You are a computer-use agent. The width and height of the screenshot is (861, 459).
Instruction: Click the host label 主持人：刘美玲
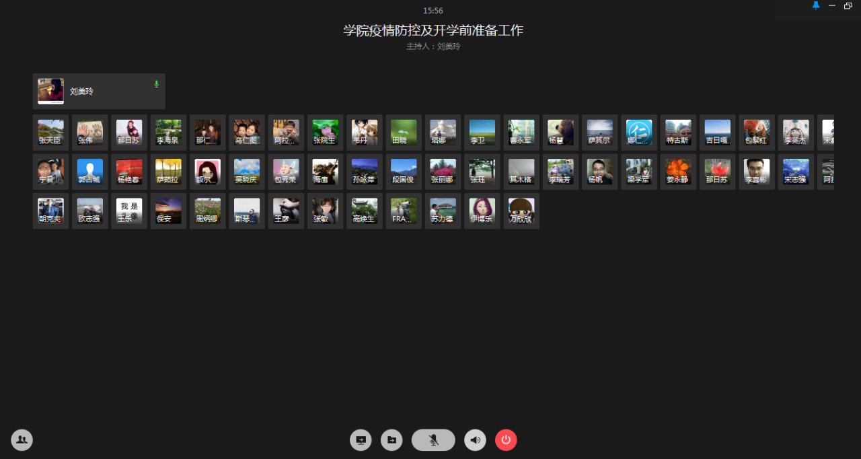coord(433,47)
